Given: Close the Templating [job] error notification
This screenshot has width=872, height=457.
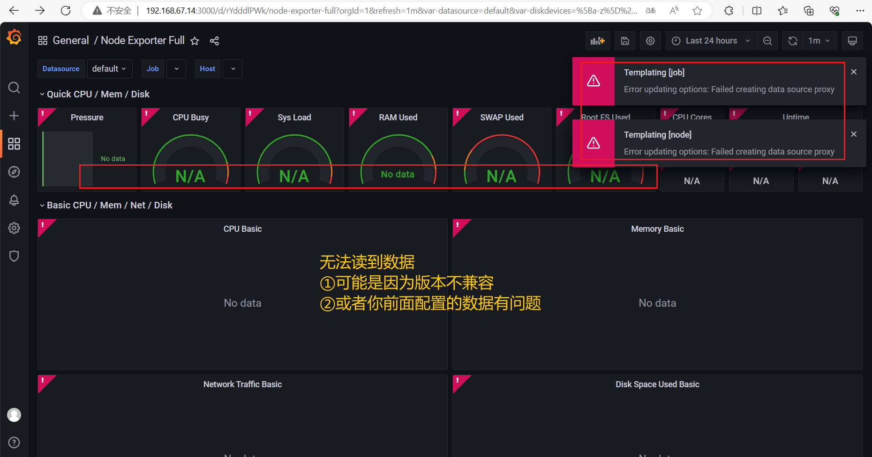Looking at the screenshot, I should [854, 72].
